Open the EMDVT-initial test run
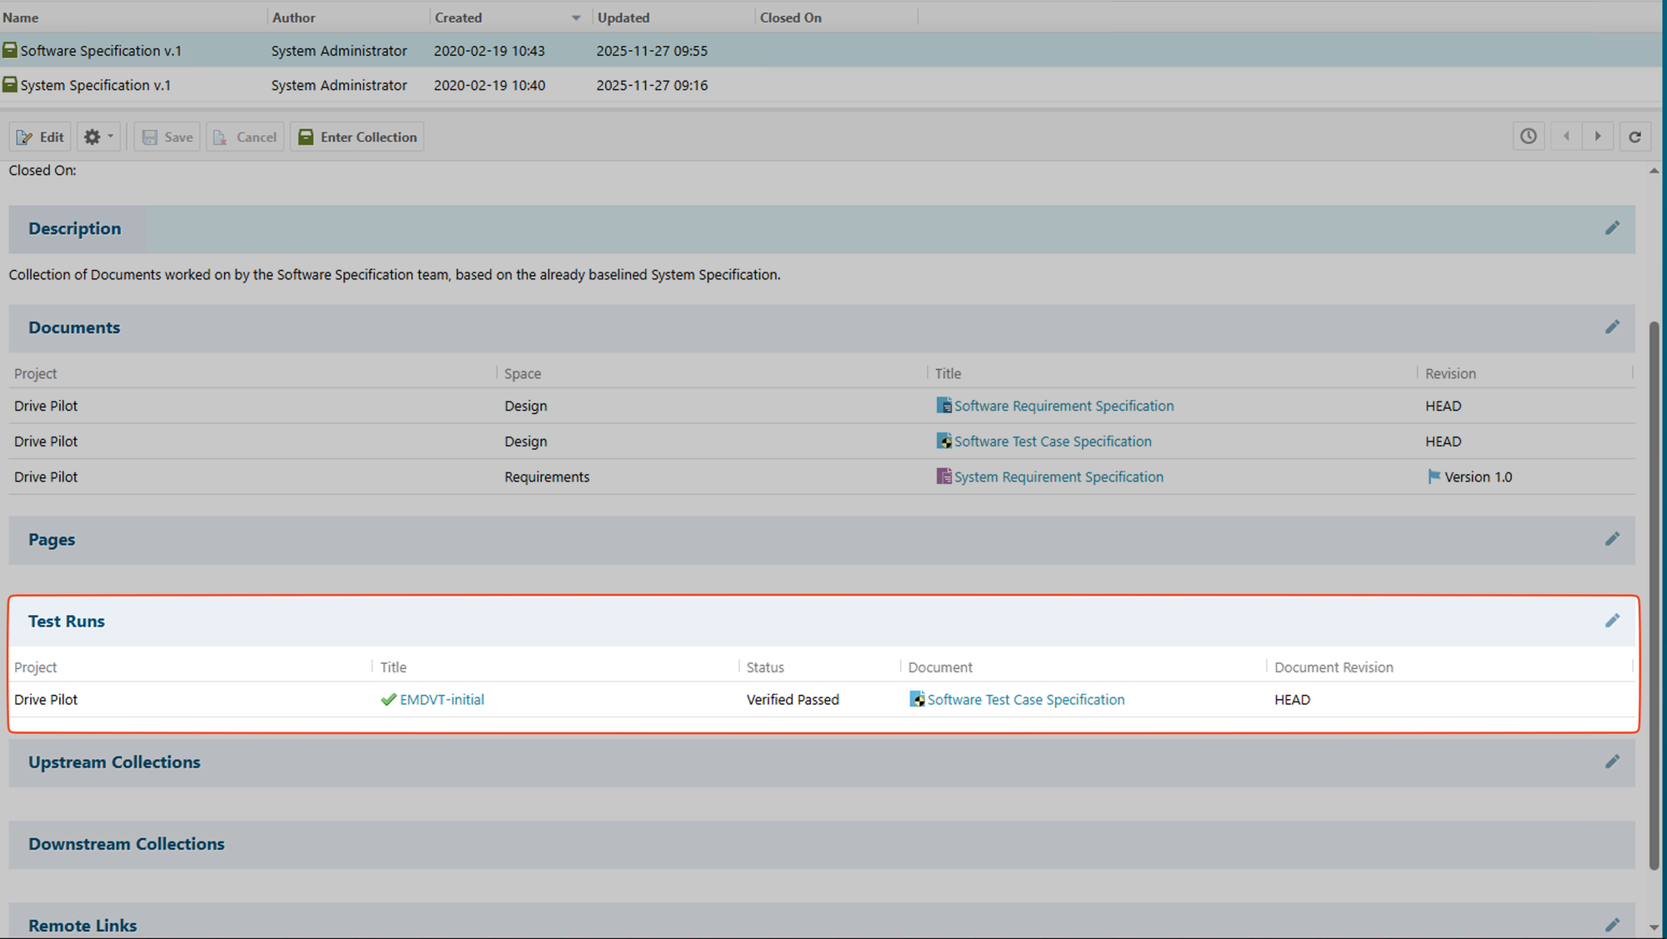This screenshot has width=1667, height=939. 442,700
